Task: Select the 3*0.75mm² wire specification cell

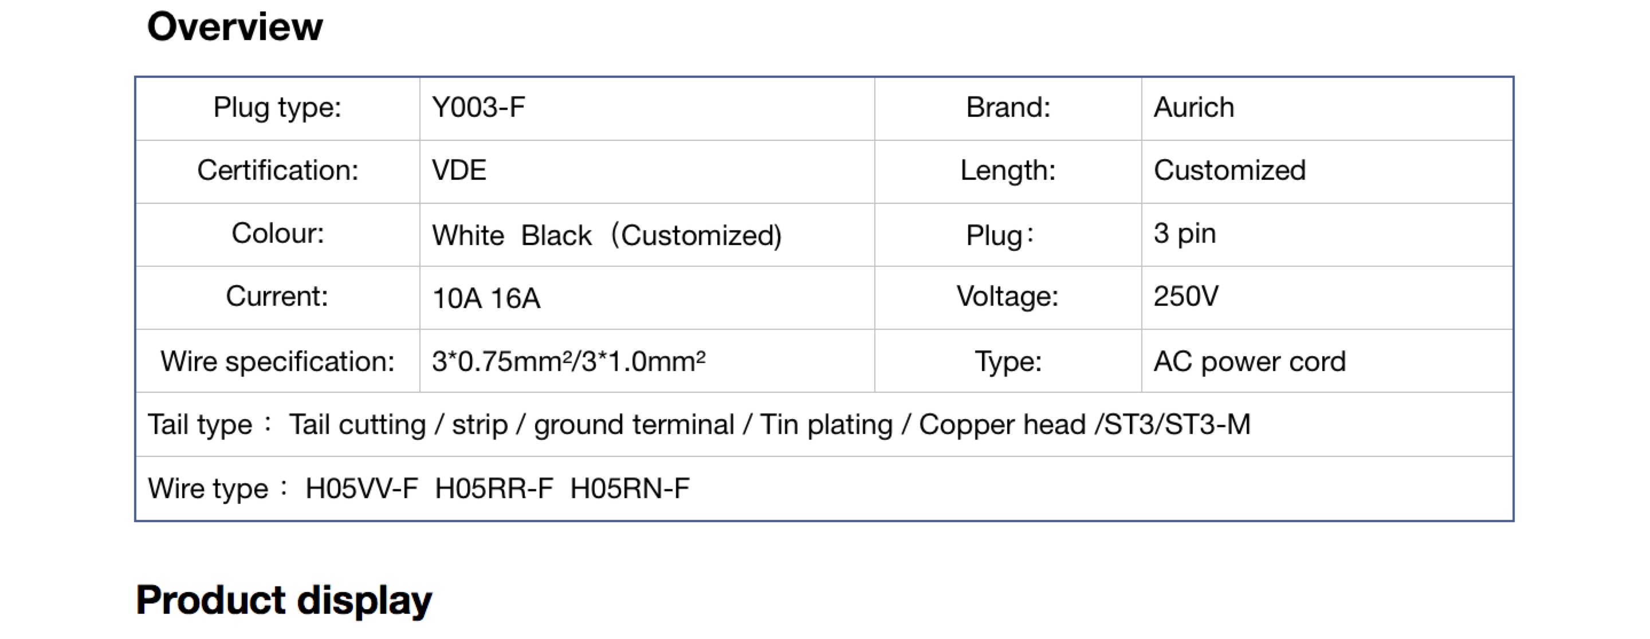Action: [647, 361]
